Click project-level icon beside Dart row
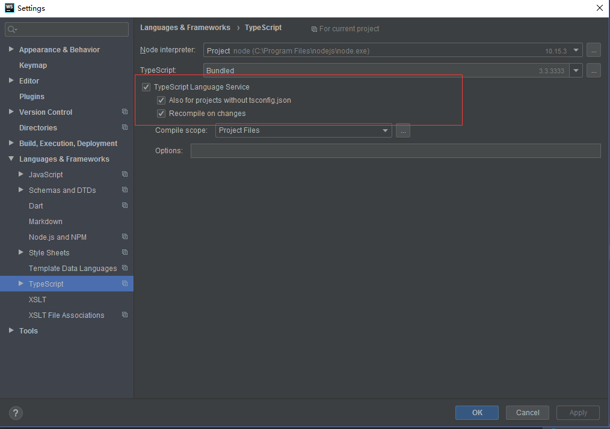The height and width of the screenshot is (429, 610). point(125,205)
